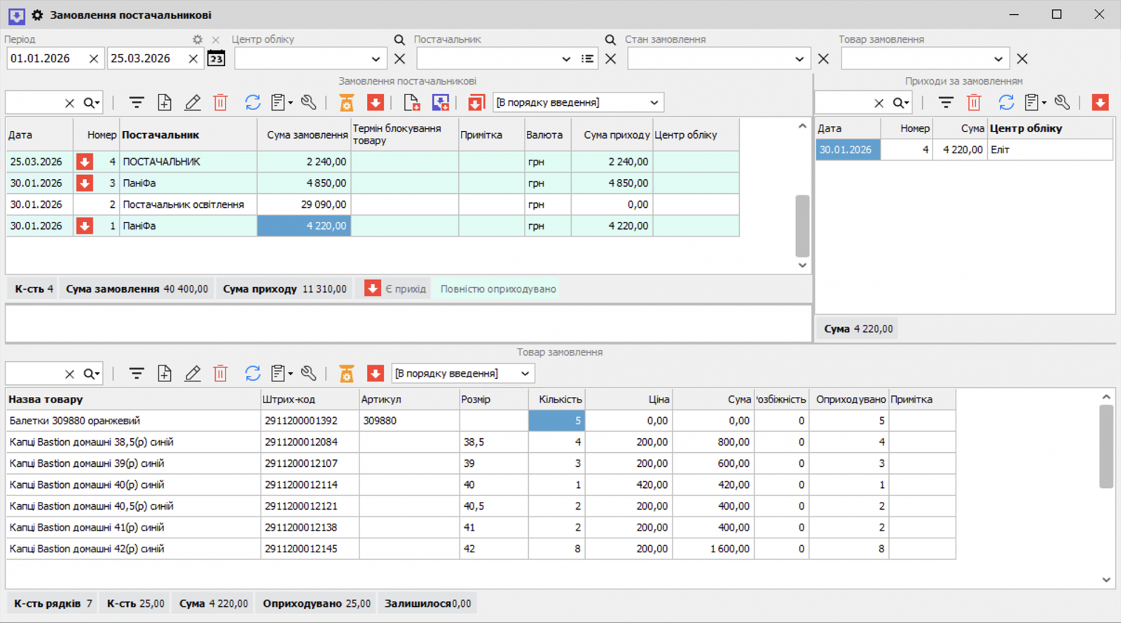Click red down-arrow in order goods toolbar
Viewport: 1121px width, 623px height.
click(376, 374)
